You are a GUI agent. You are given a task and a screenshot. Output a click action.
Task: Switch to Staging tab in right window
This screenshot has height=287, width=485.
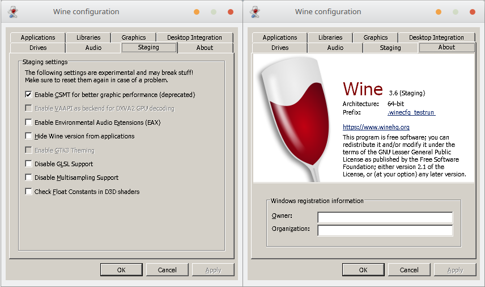tap(390, 48)
